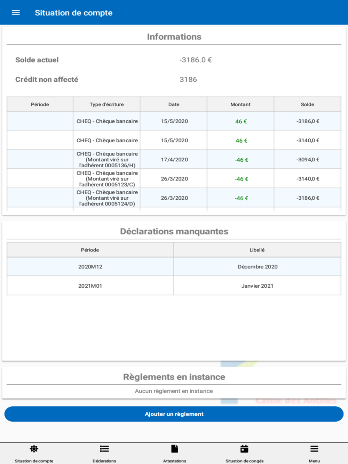This screenshot has height=464, width=348.
Task: Click the Ajouter un règlement button
Action: coord(174,414)
